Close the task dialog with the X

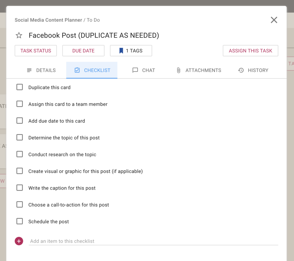click(274, 20)
